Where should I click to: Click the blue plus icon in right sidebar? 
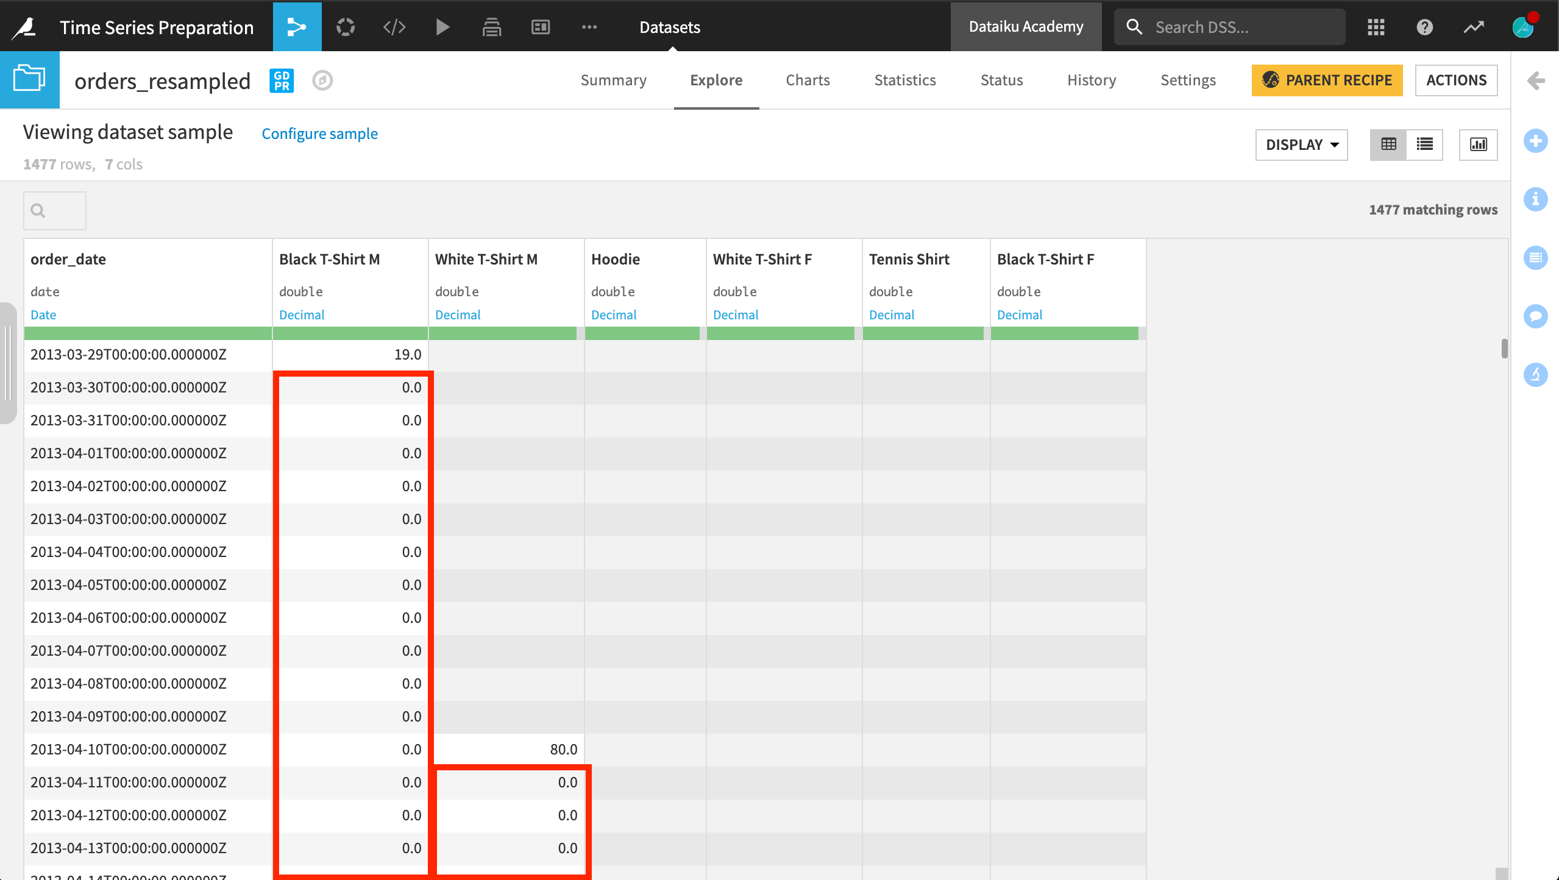click(x=1535, y=141)
